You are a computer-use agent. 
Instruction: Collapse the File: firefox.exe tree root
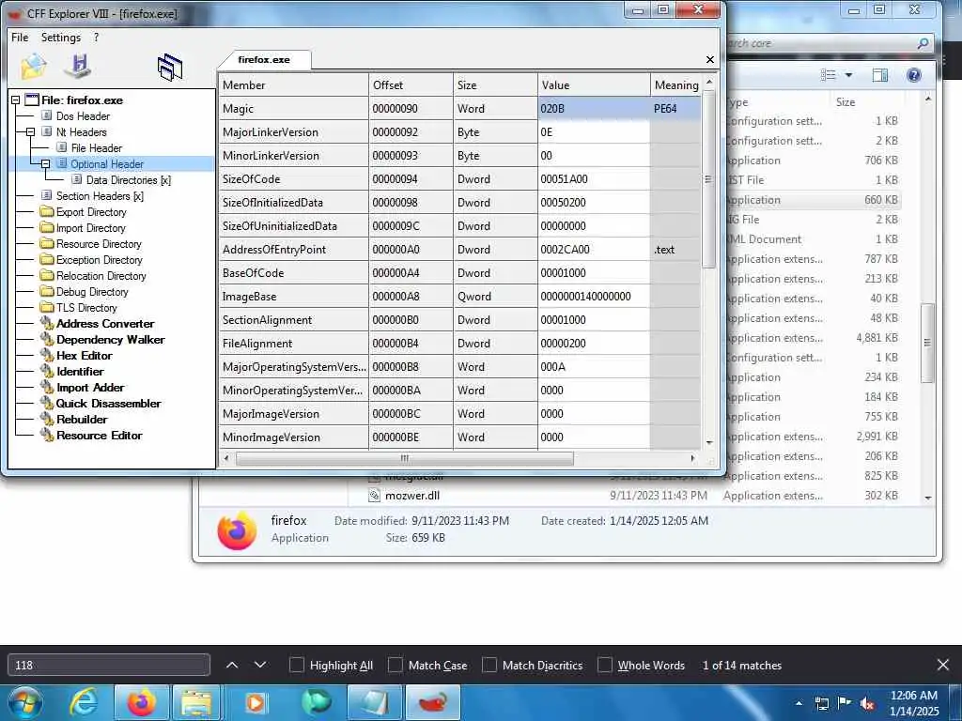[15, 100]
